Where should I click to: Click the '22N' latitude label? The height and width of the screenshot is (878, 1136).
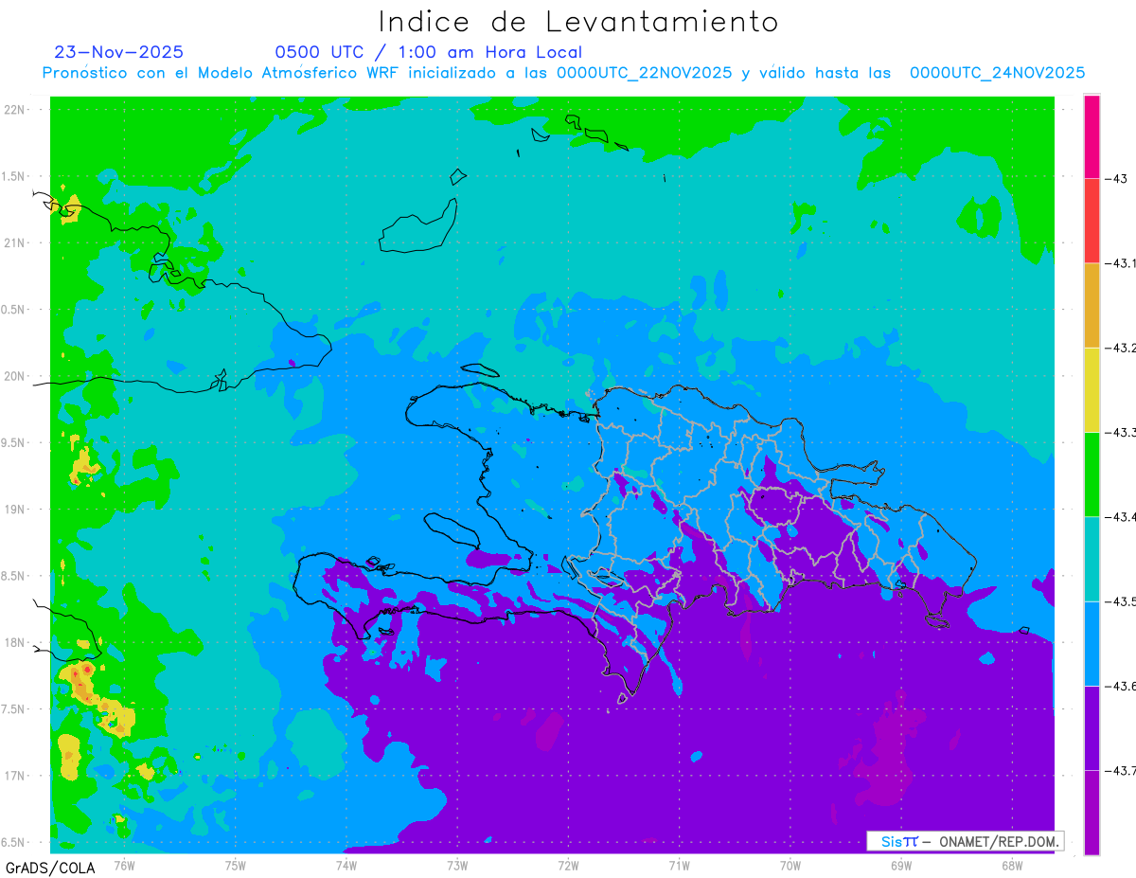point(16,110)
